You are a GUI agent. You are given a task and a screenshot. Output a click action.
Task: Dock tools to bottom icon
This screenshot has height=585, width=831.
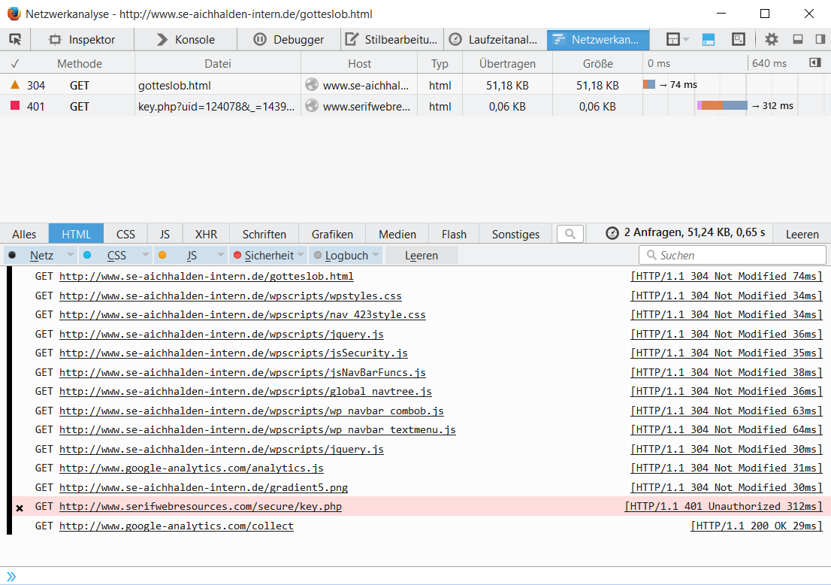[x=798, y=39]
